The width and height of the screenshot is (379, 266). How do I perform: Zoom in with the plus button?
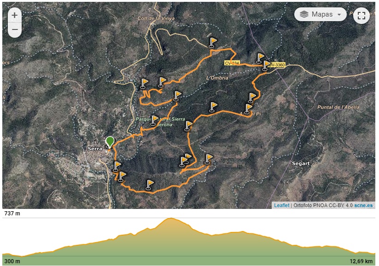coord(14,15)
